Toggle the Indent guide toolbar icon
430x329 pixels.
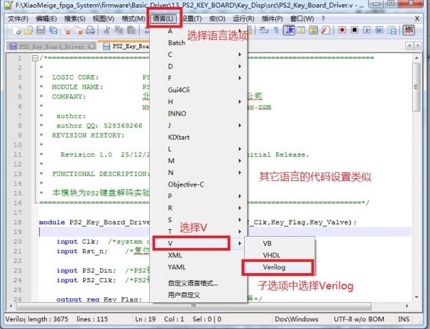pyautogui.click(x=289, y=30)
